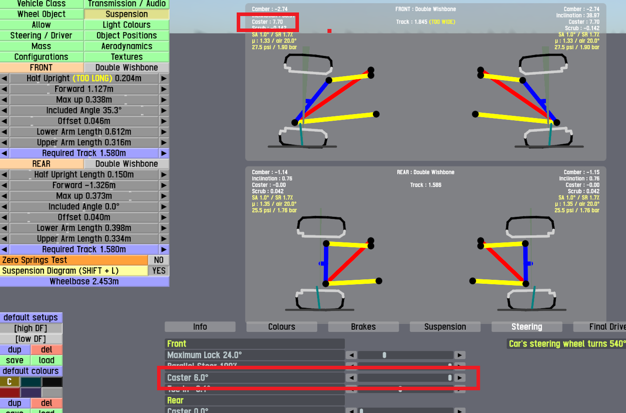Lengthen Upper Arm Length 0.316m via right arrow
626x413 pixels.
[x=164, y=143]
